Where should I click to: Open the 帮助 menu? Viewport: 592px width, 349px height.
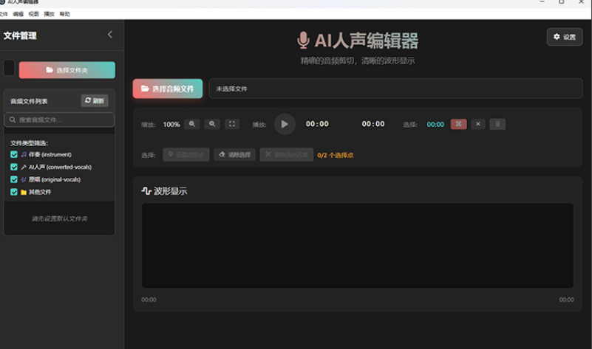tap(64, 14)
